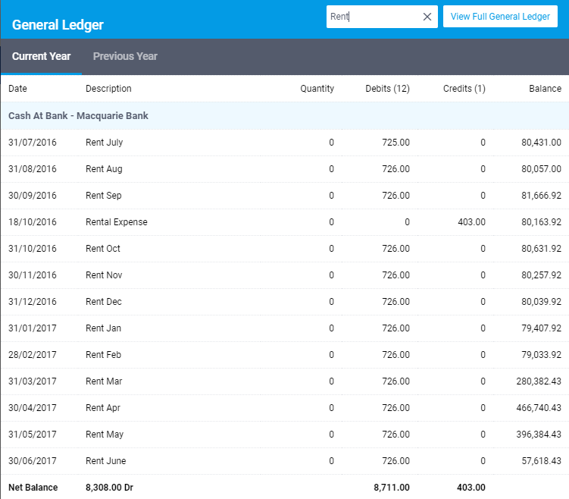Click the date 31/07/2016

[x=33, y=143]
